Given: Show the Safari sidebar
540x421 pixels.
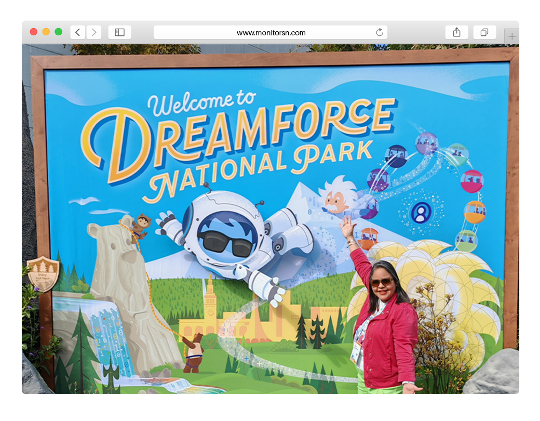Looking at the screenshot, I should coord(119,32).
